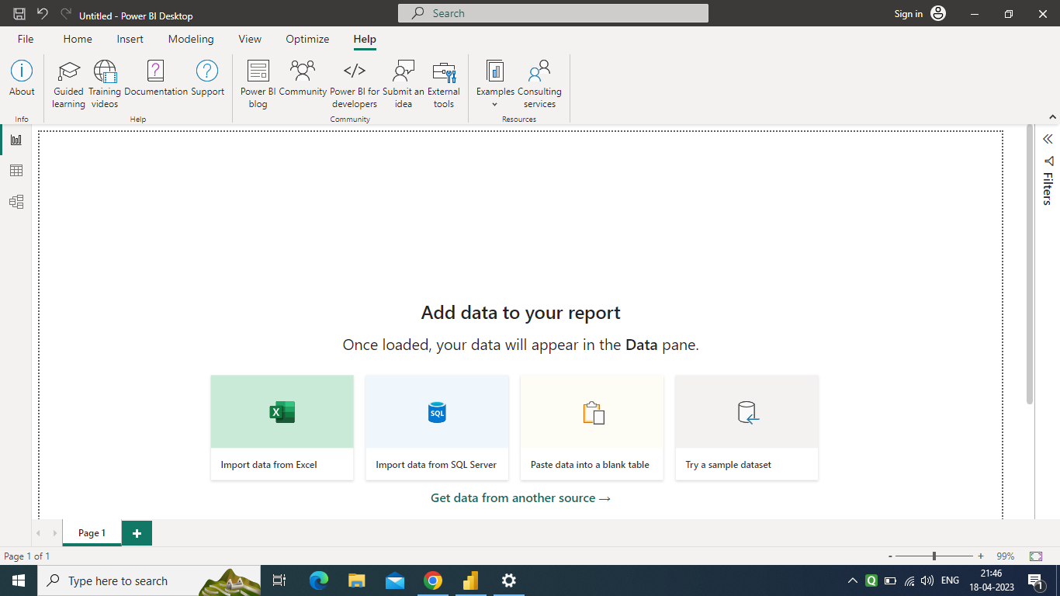Open the About info button
This screenshot has height=596, width=1060.
click(x=22, y=78)
